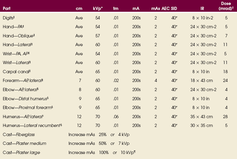Click the mAs value 4
Viewport: 237px width, 159px height.
pos(156,80)
